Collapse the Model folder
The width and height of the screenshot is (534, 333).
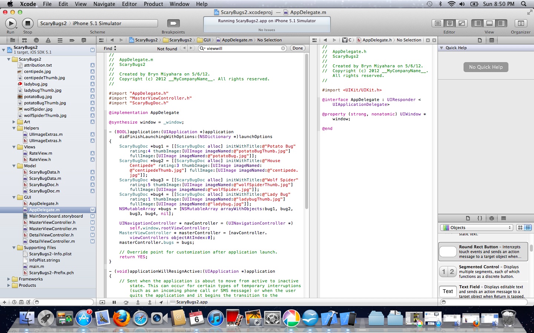point(14,166)
